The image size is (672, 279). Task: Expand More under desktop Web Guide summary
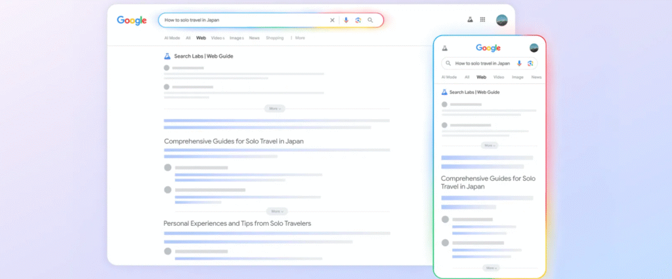[275, 109]
